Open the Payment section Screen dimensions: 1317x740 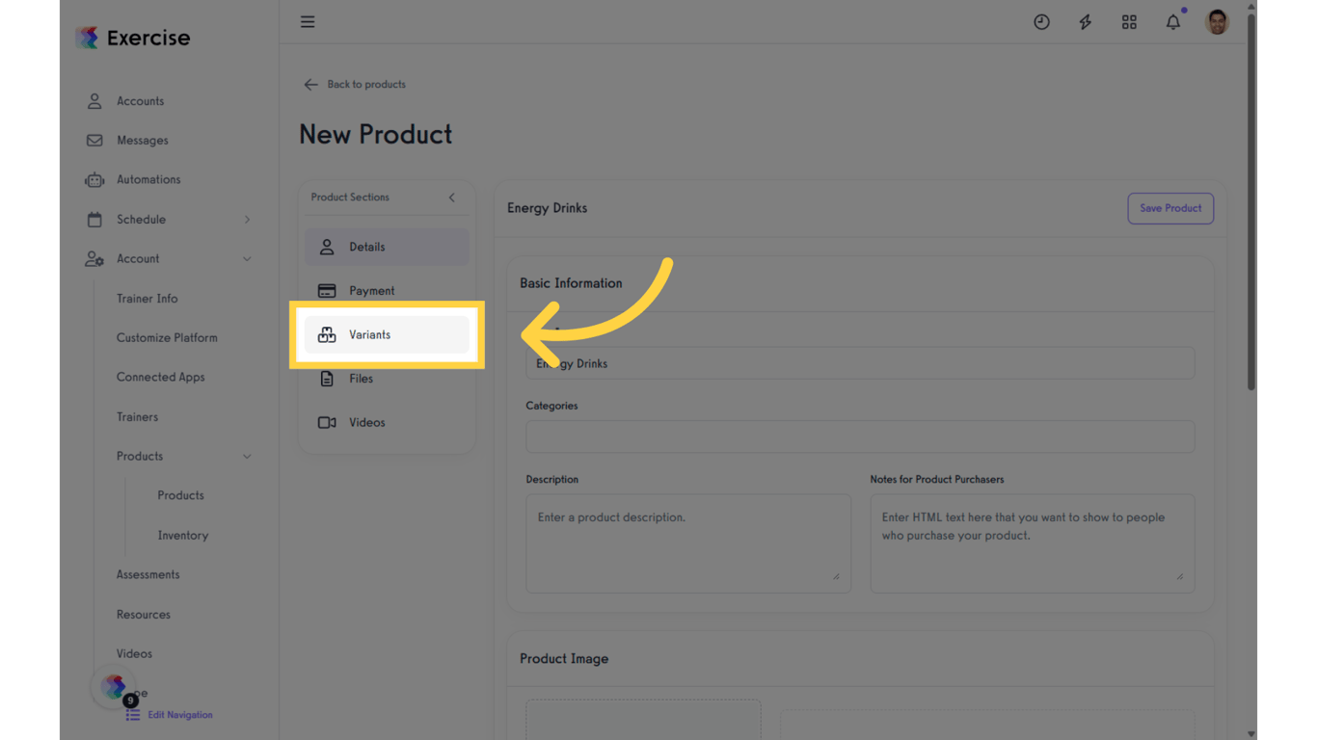click(x=371, y=291)
